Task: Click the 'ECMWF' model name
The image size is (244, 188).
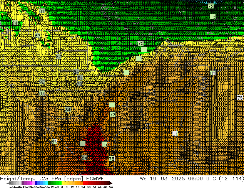Action: pos(95,179)
